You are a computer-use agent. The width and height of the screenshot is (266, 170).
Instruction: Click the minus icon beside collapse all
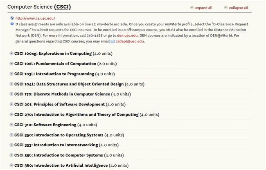[225, 8]
